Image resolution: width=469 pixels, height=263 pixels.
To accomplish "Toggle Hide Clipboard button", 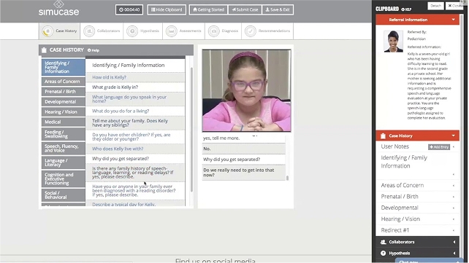I will click(x=167, y=9).
